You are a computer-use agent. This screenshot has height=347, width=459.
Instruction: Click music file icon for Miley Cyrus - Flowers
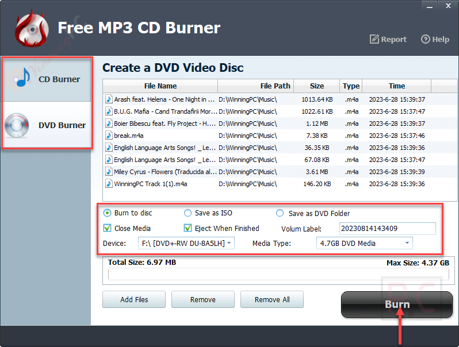pyautogui.click(x=109, y=171)
